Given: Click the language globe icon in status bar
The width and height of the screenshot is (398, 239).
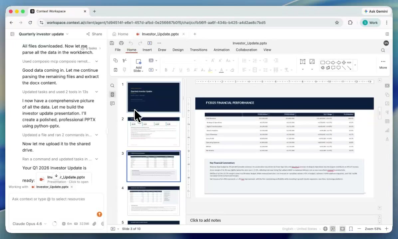Looking at the screenshot, I should [325, 229].
